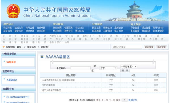Image resolution: width=170 pixels, height=103 pixels.
Task: Open 景区管理 menu item
Action: click(135, 31)
